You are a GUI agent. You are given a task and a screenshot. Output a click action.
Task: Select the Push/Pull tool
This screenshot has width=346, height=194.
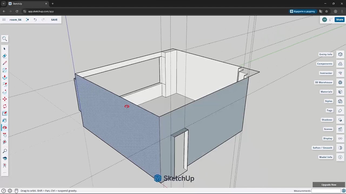tap(5, 78)
